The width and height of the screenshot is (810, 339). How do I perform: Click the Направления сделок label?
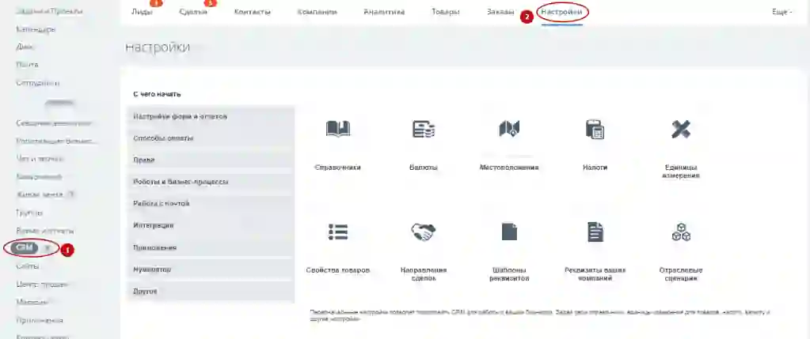(424, 275)
